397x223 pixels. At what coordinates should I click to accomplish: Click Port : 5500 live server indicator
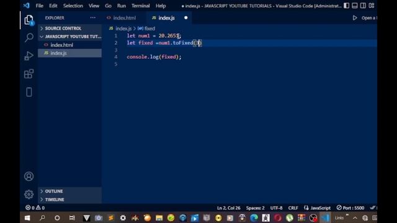point(350,208)
